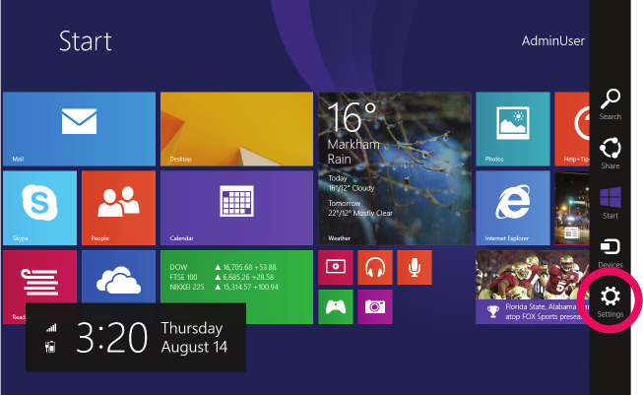643x395 pixels.
Task: Click the Start heading text
Action: point(86,41)
